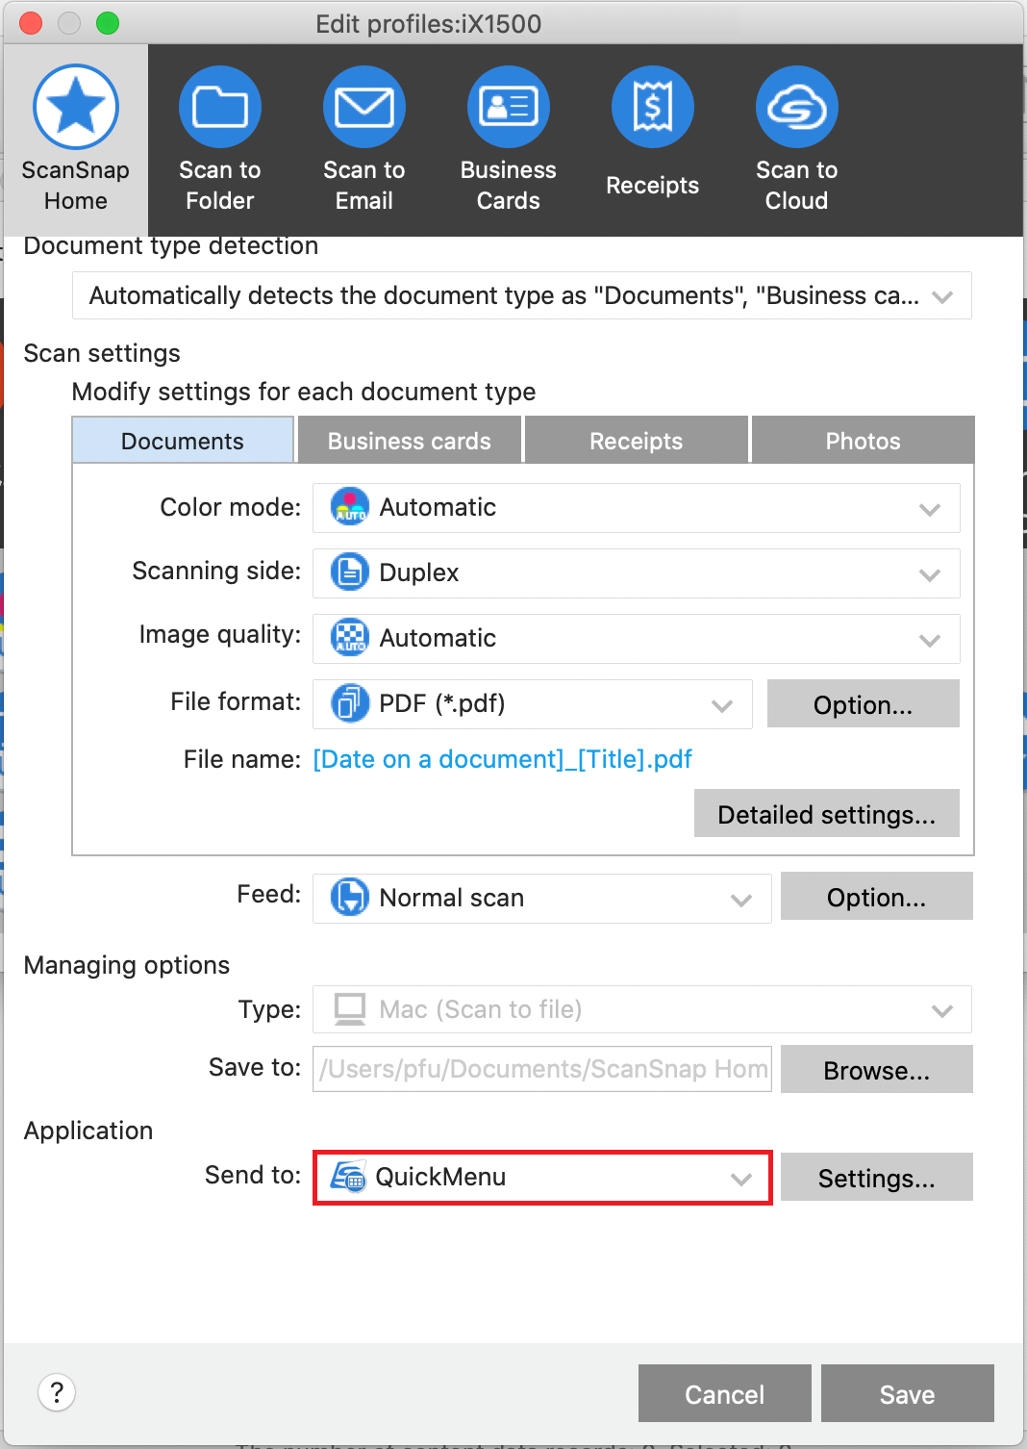The width and height of the screenshot is (1027, 1449).
Task: Click the QuickMenu application icon
Action: coord(348,1177)
